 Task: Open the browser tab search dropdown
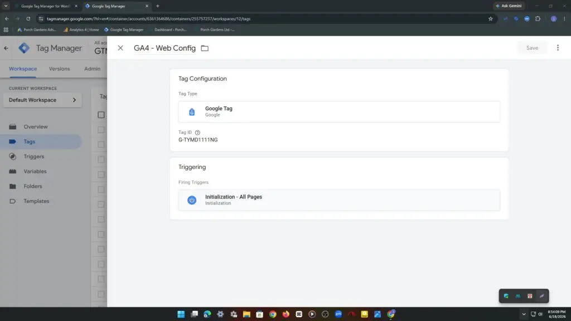pyautogui.click(x=6, y=6)
